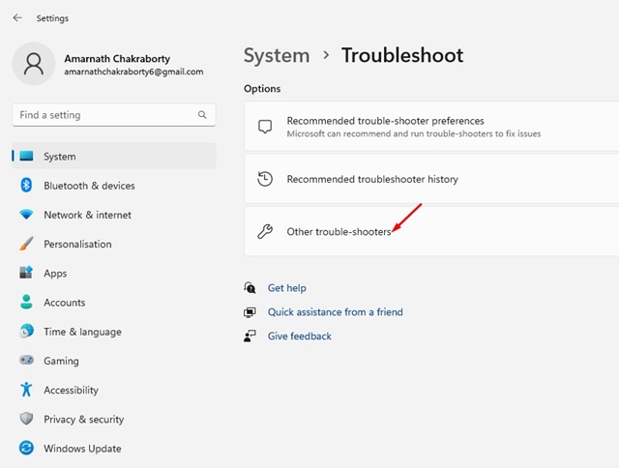This screenshot has width=619, height=468.
Task: Go to Time & language settings
Action: tap(82, 332)
